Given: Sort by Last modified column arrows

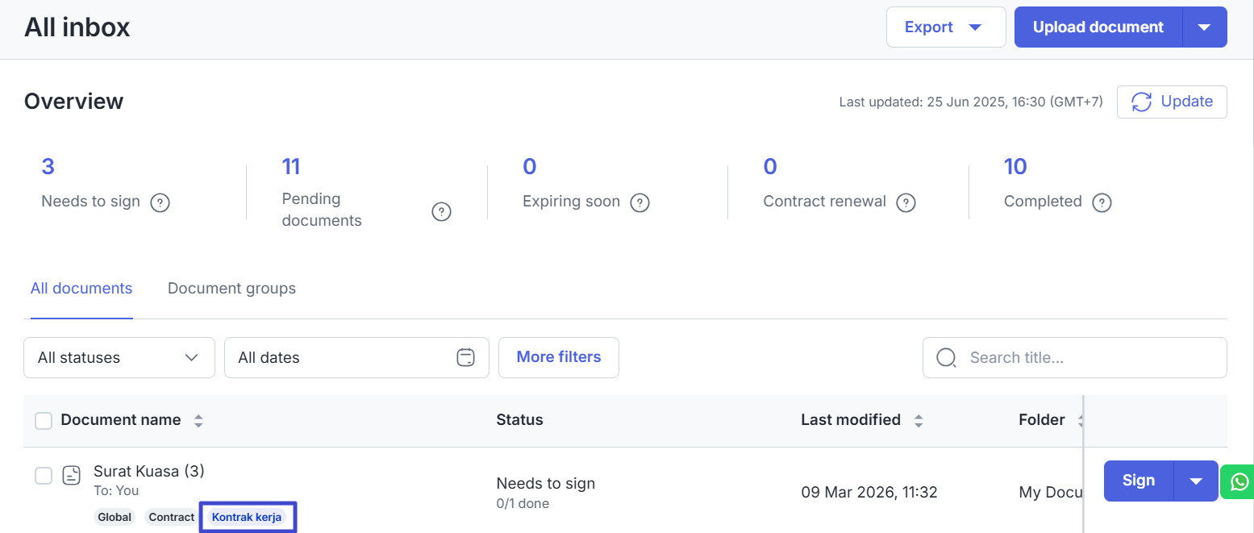Looking at the screenshot, I should click(x=918, y=420).
